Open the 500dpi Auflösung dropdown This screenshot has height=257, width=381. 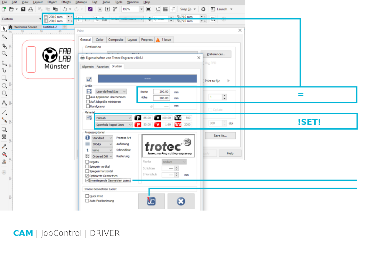(x=102, y=144)
